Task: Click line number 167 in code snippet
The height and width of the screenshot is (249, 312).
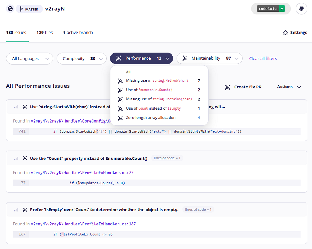Action: pos(22,234)
